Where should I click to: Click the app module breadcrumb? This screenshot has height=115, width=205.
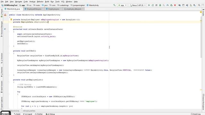(22, 5)
